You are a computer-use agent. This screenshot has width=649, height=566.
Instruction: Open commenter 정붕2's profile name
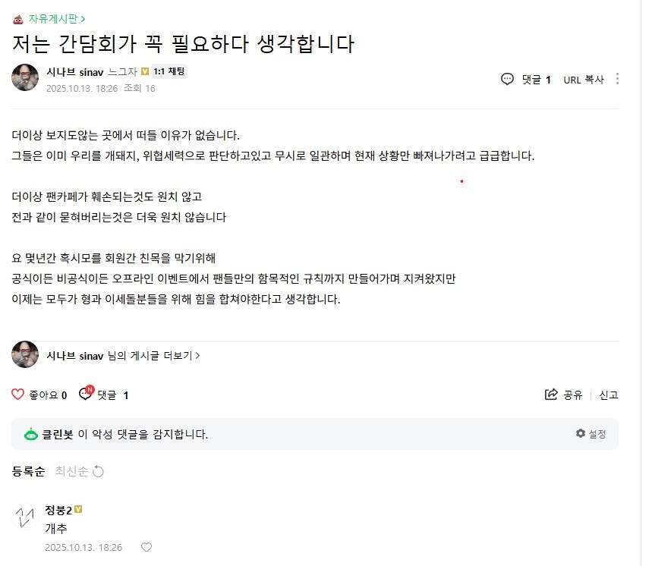[x=58, y=510]
